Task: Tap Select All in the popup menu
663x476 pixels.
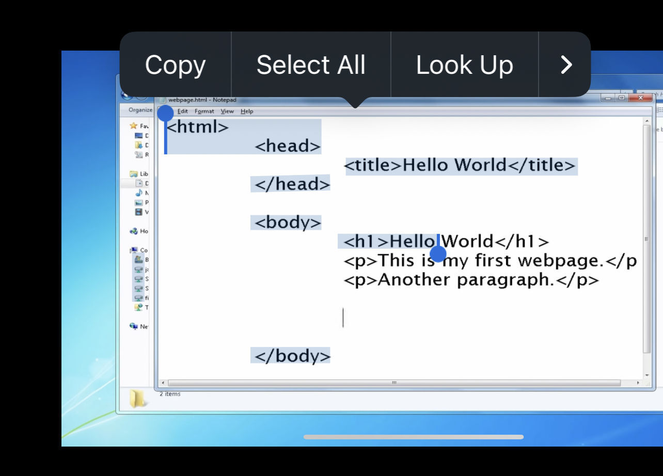Action: coord(311,65)
